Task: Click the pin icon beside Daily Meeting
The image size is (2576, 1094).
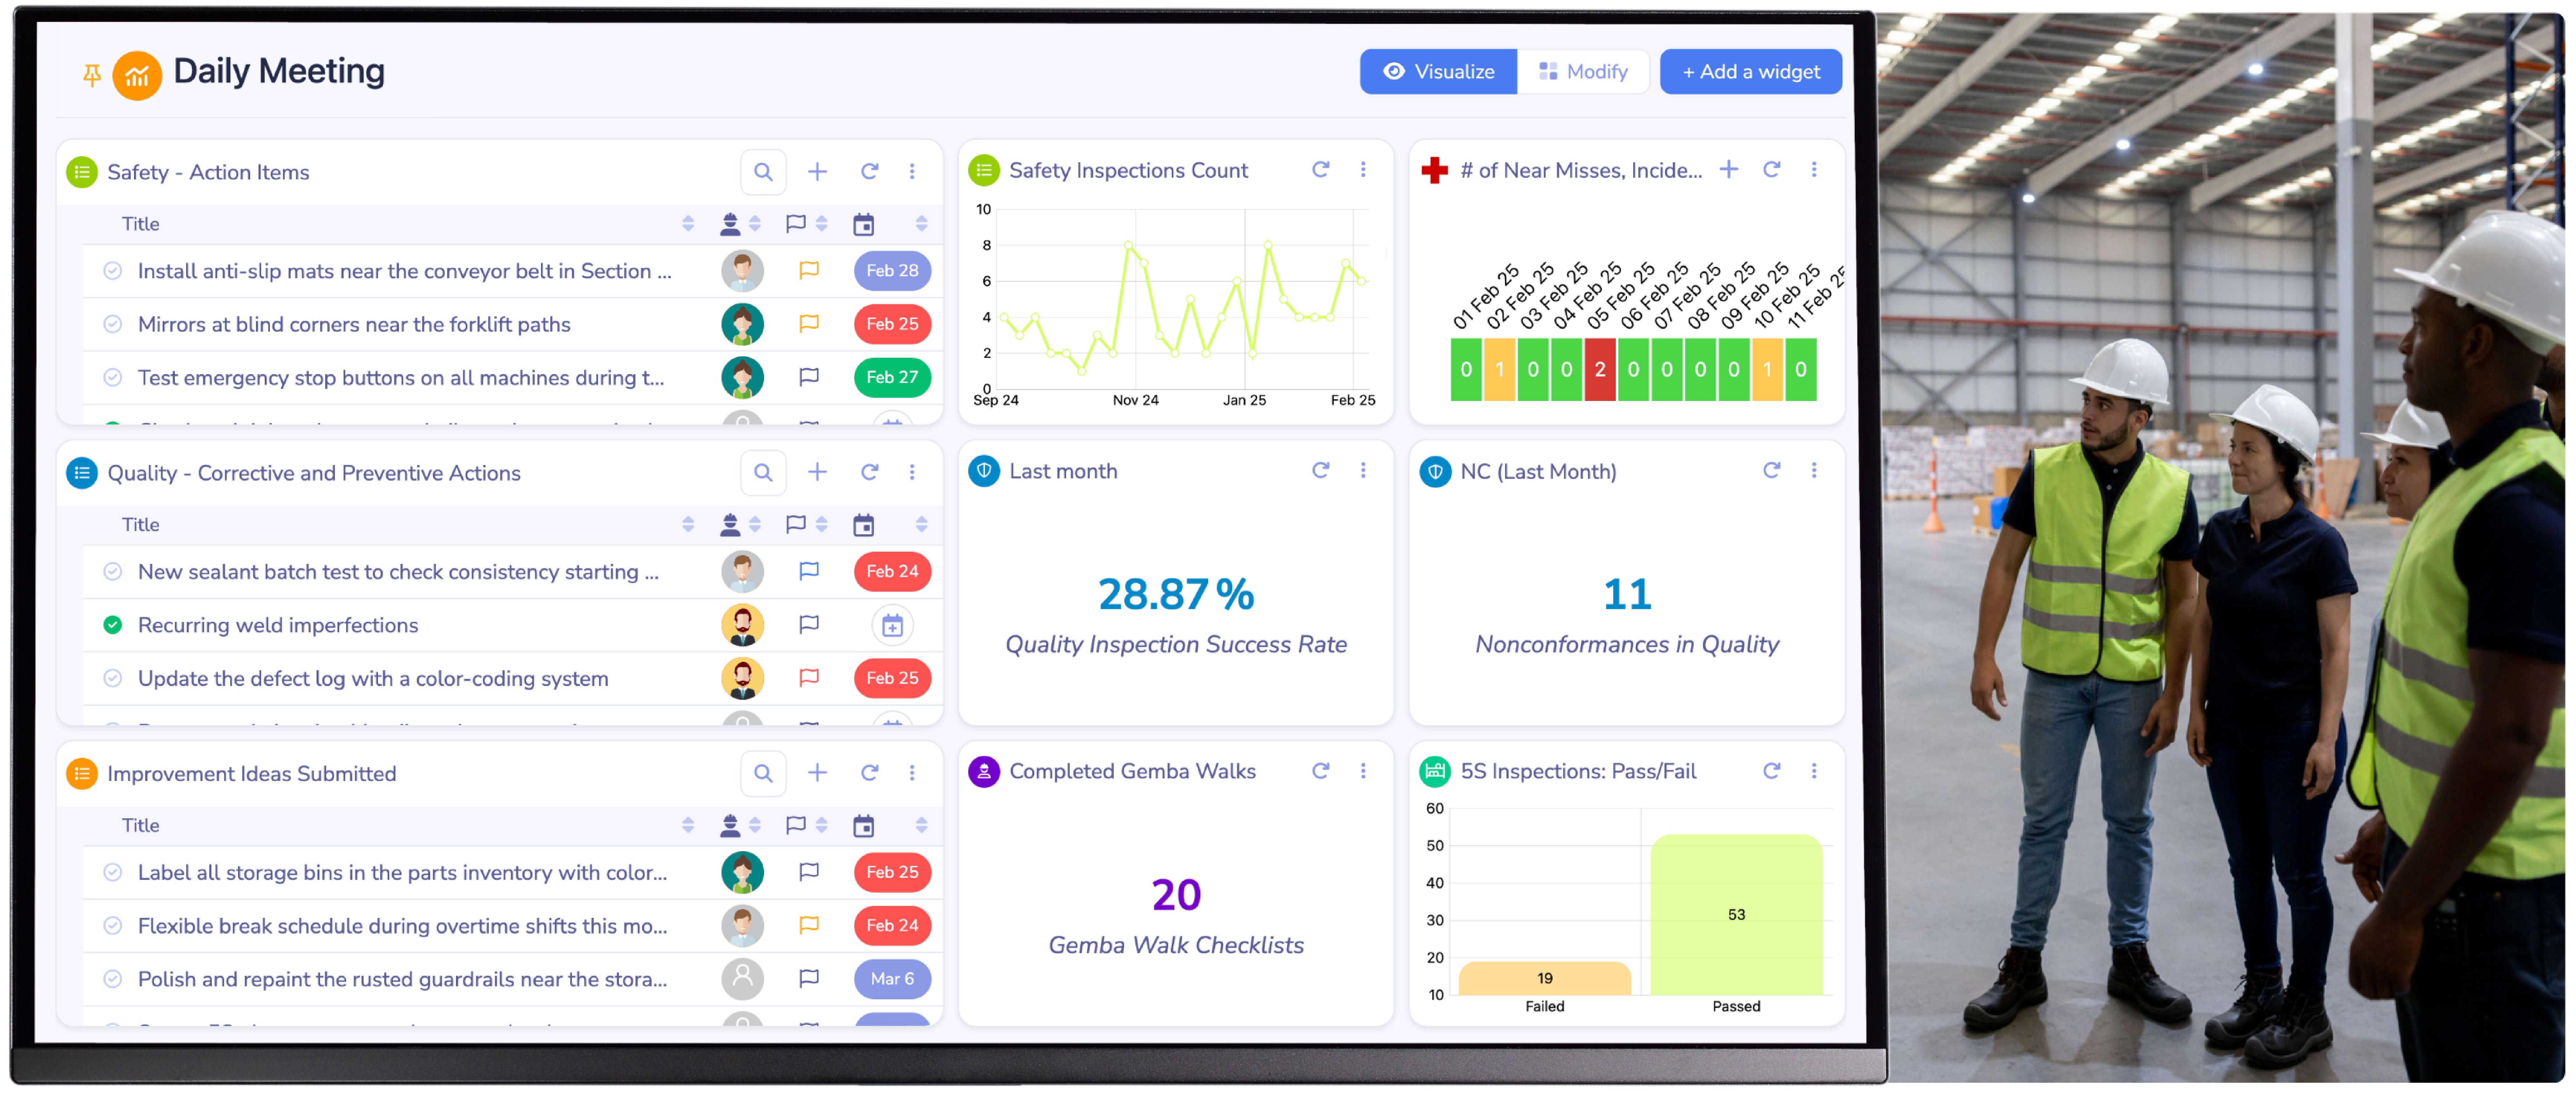Action: tap(92, 75)
